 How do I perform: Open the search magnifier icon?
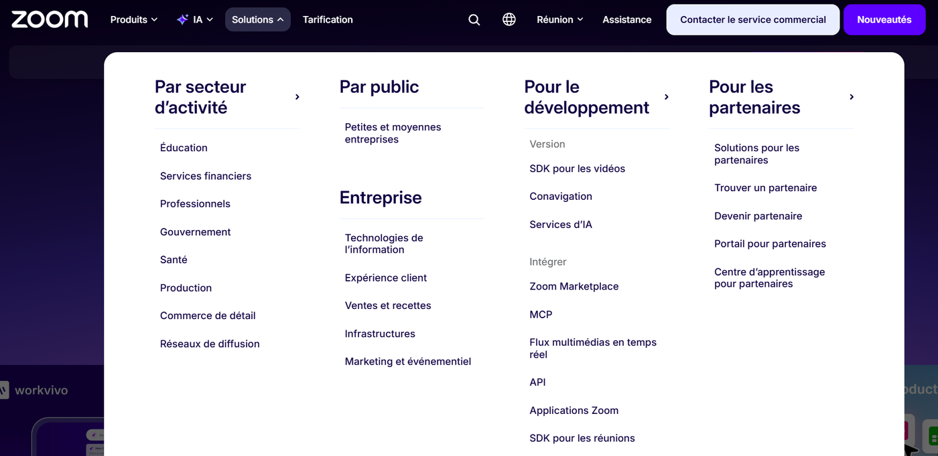(x=474, y=20)
